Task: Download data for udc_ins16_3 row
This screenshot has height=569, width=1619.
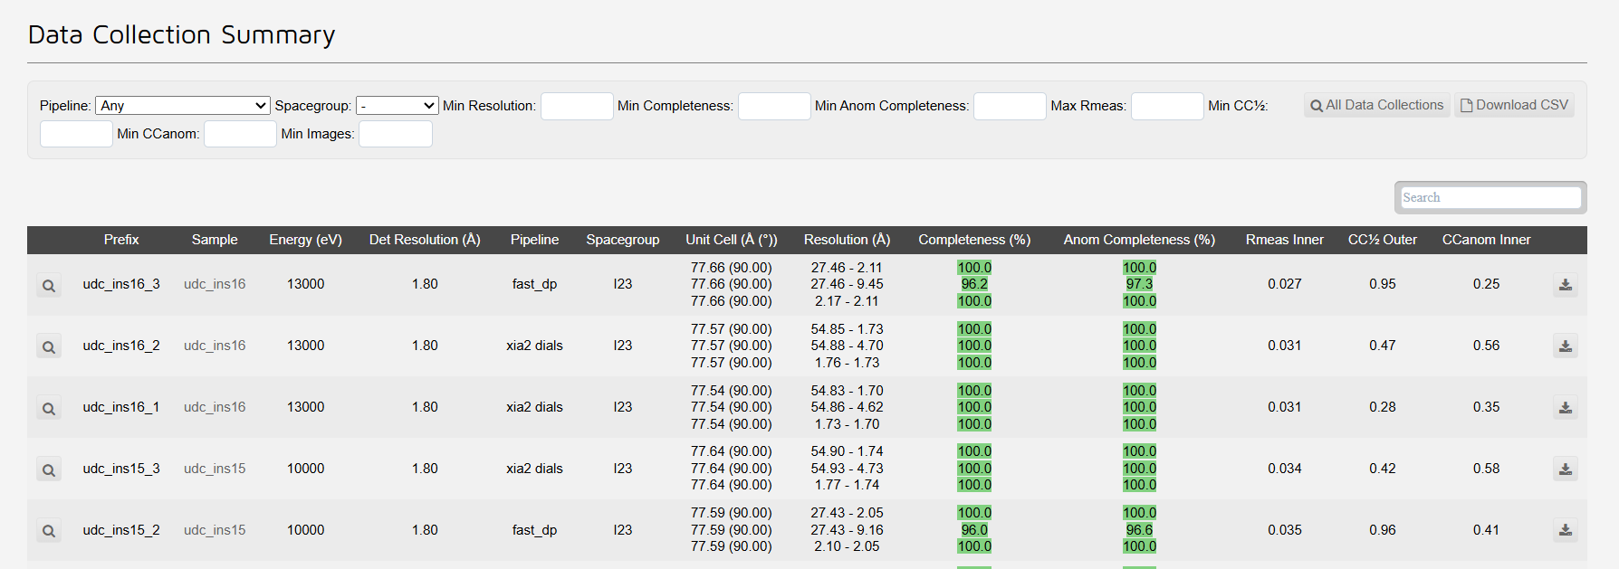Action: [1565, 285]
